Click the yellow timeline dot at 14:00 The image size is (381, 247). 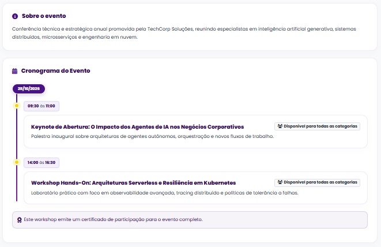point(17,162)
